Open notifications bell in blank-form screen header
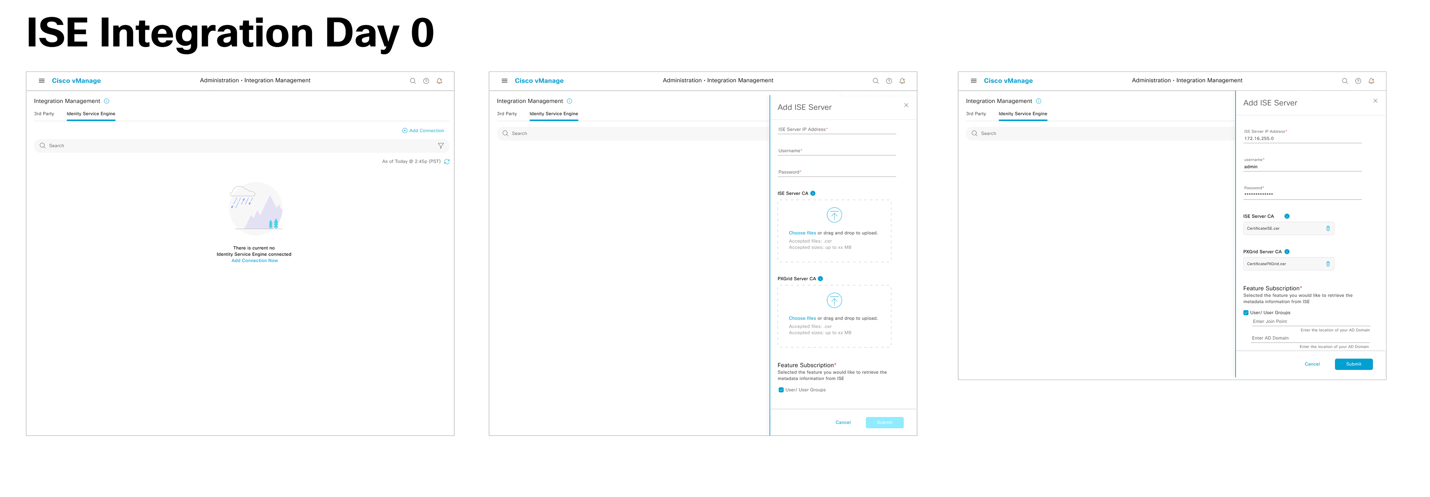Screen dimensions: 1430x497 coord(902,81)
